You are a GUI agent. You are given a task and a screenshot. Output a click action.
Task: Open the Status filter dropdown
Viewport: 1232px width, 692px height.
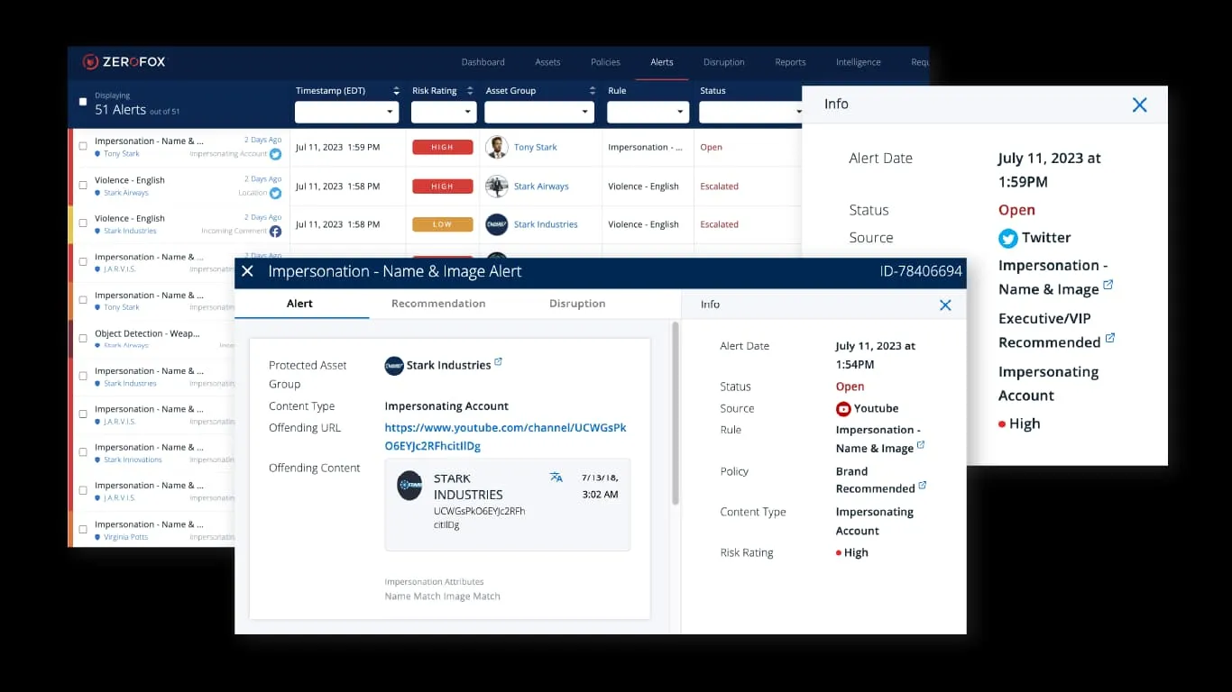[x=750, y=112]
